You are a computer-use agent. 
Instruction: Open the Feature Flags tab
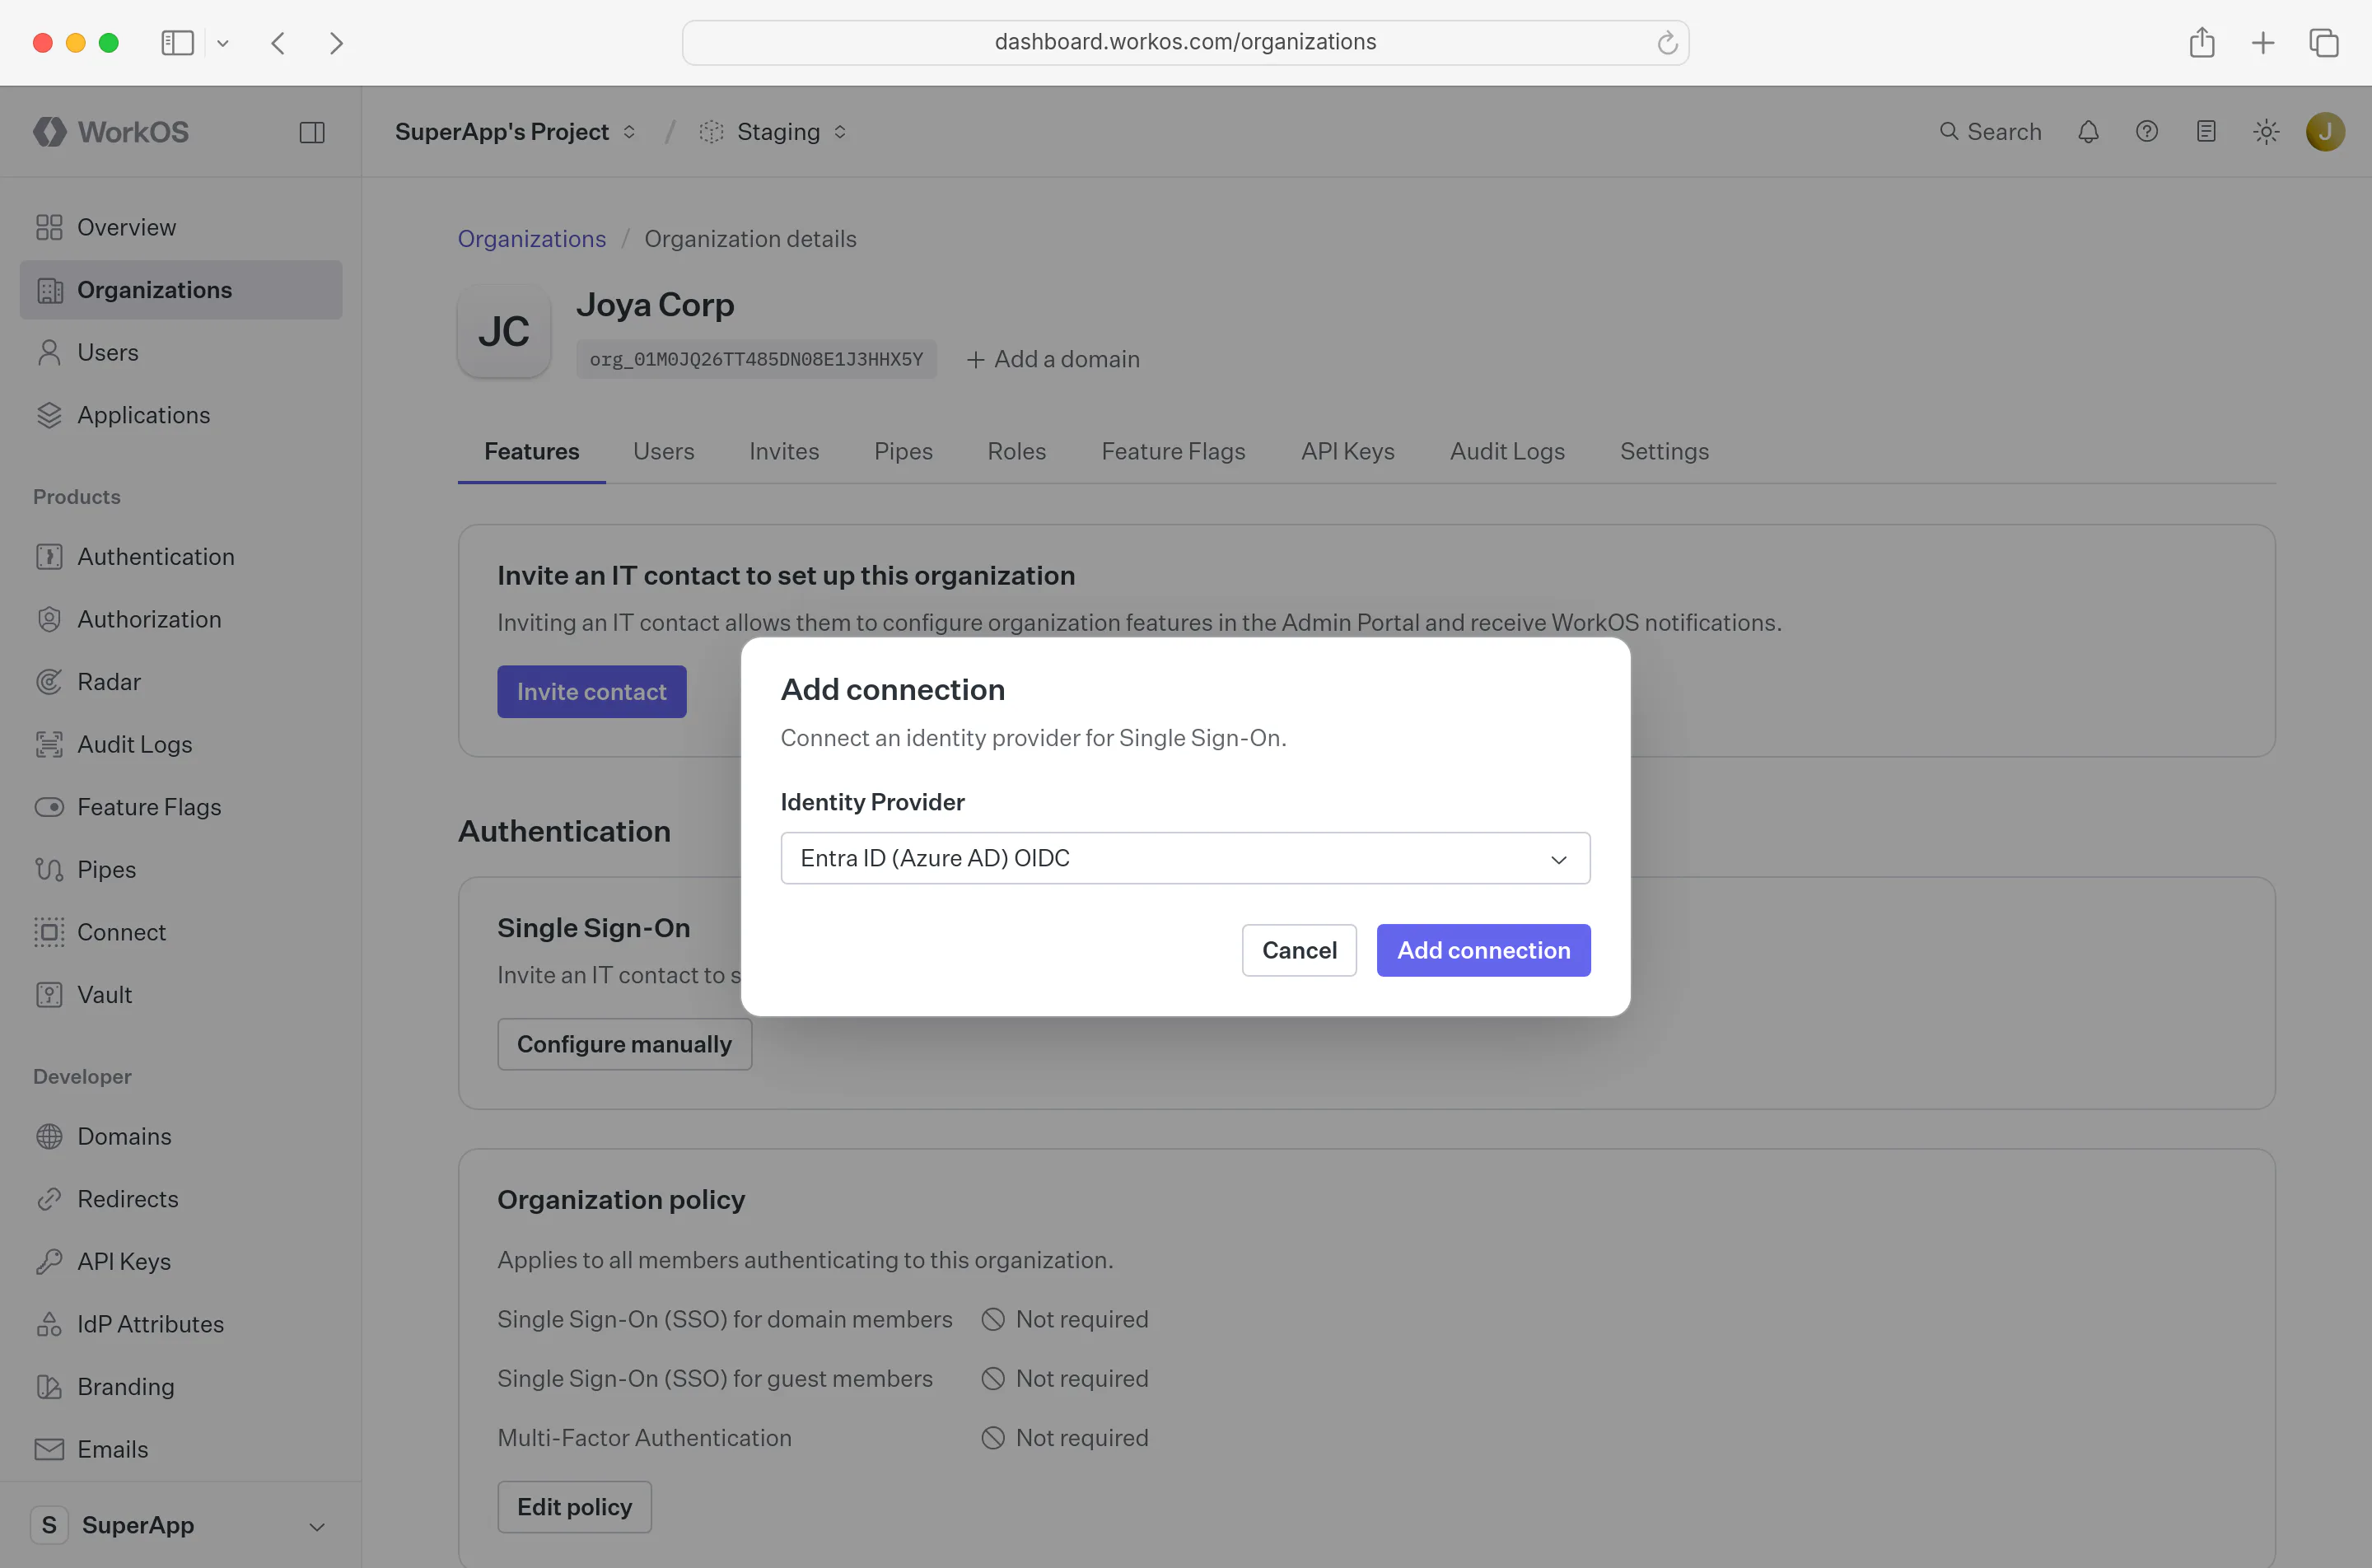click(1173, 451)
